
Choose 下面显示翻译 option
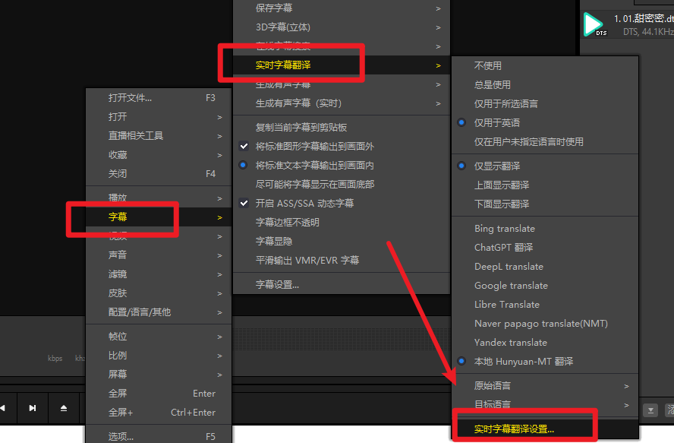pos(545,204)
